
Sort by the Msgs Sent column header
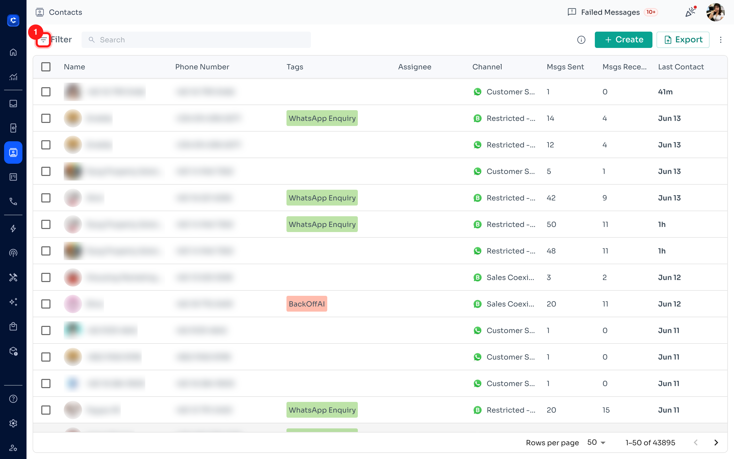565,67
